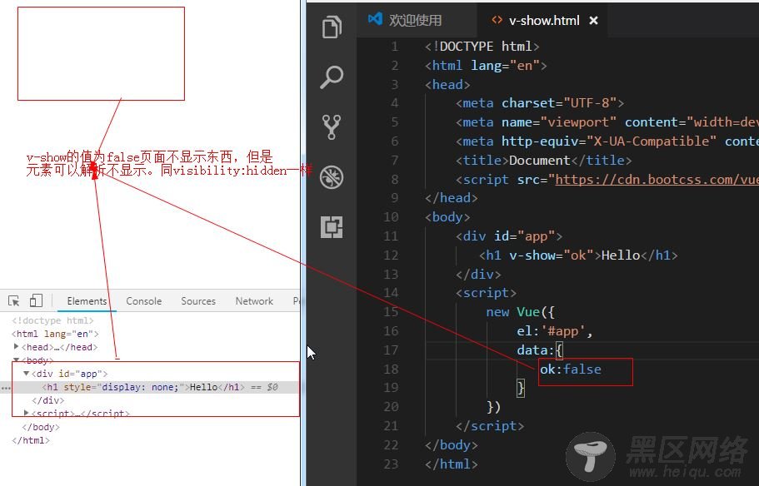This screenshot has width=759, height=486.
Task: Open the Extensions icon in VS Code sidebar
Action: pyautogui.click(x=332, y=227)
